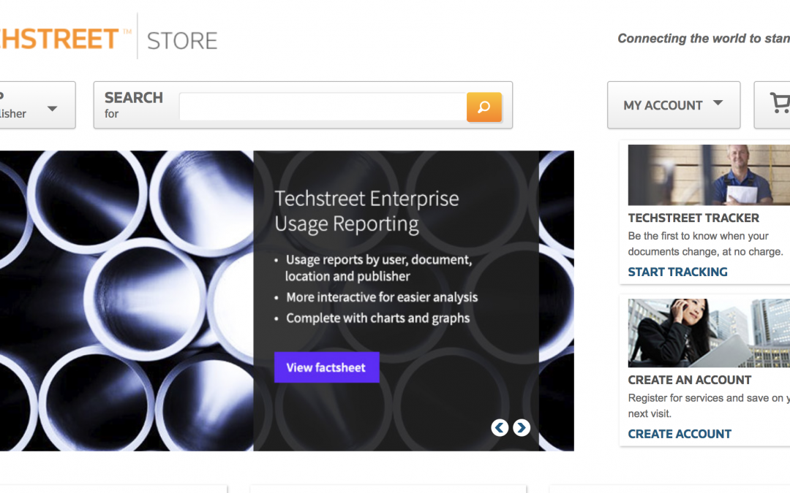The width and height of the screenshot is (790, 493).
Task: Click 'More interactive for easier analysis' bullet
Action: [x=382, y=297]
